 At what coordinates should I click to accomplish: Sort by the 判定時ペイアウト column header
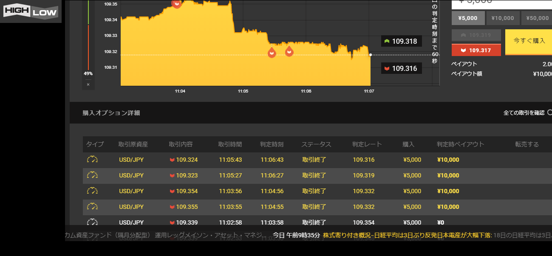pos(460,144)
